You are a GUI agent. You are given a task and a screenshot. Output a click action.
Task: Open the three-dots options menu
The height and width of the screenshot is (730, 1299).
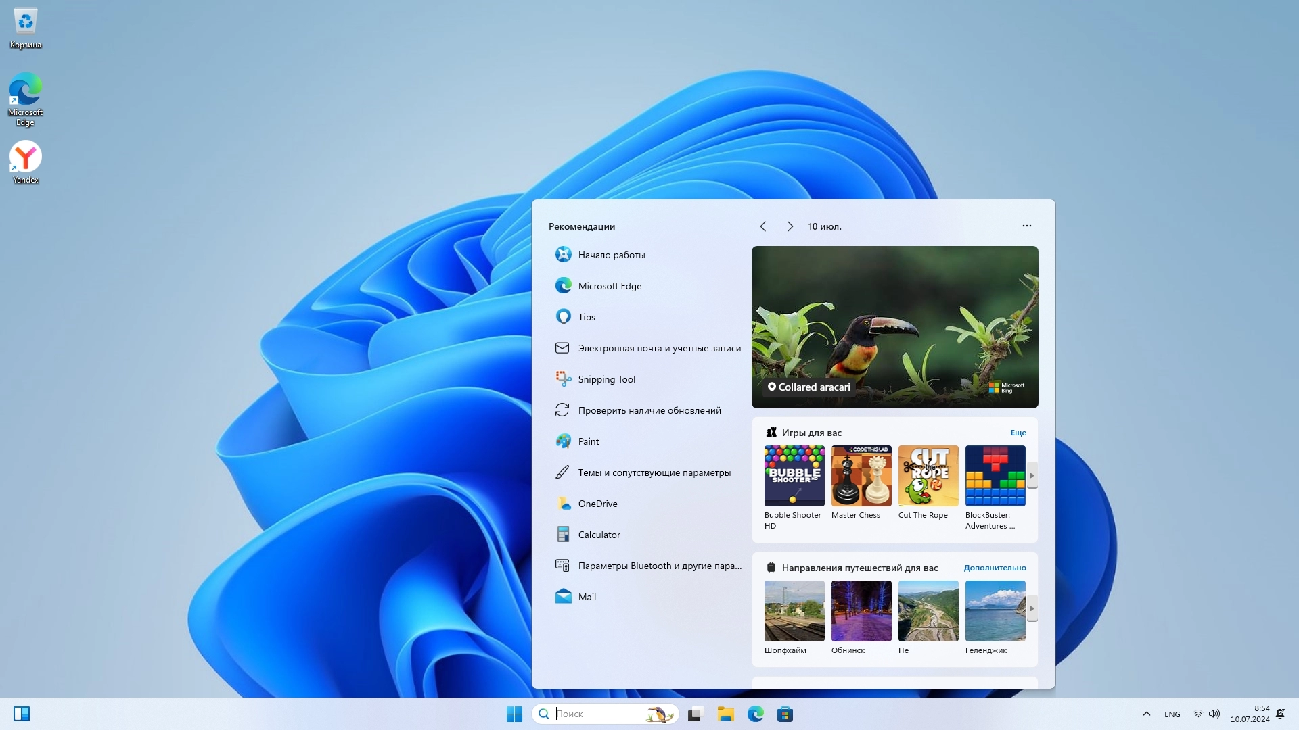click(x=1026, y=226)
